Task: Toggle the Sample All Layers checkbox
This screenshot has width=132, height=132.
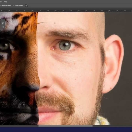Action: 0,5
